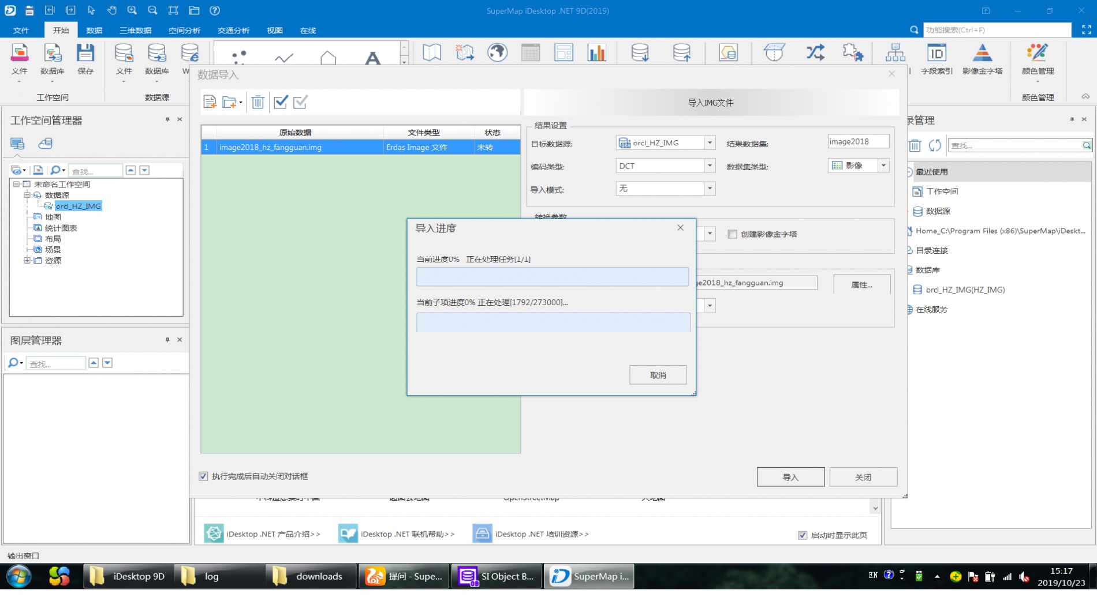The image size is (1097, 616).
Task: Select the 地图 tree item
Action: tap(53, 217)
